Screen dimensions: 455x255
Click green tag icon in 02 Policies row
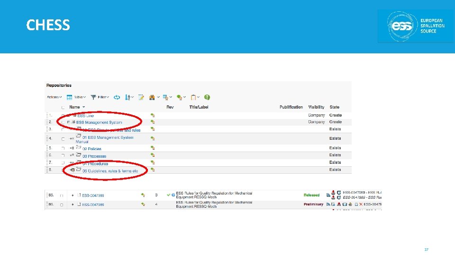coord(152,148)
